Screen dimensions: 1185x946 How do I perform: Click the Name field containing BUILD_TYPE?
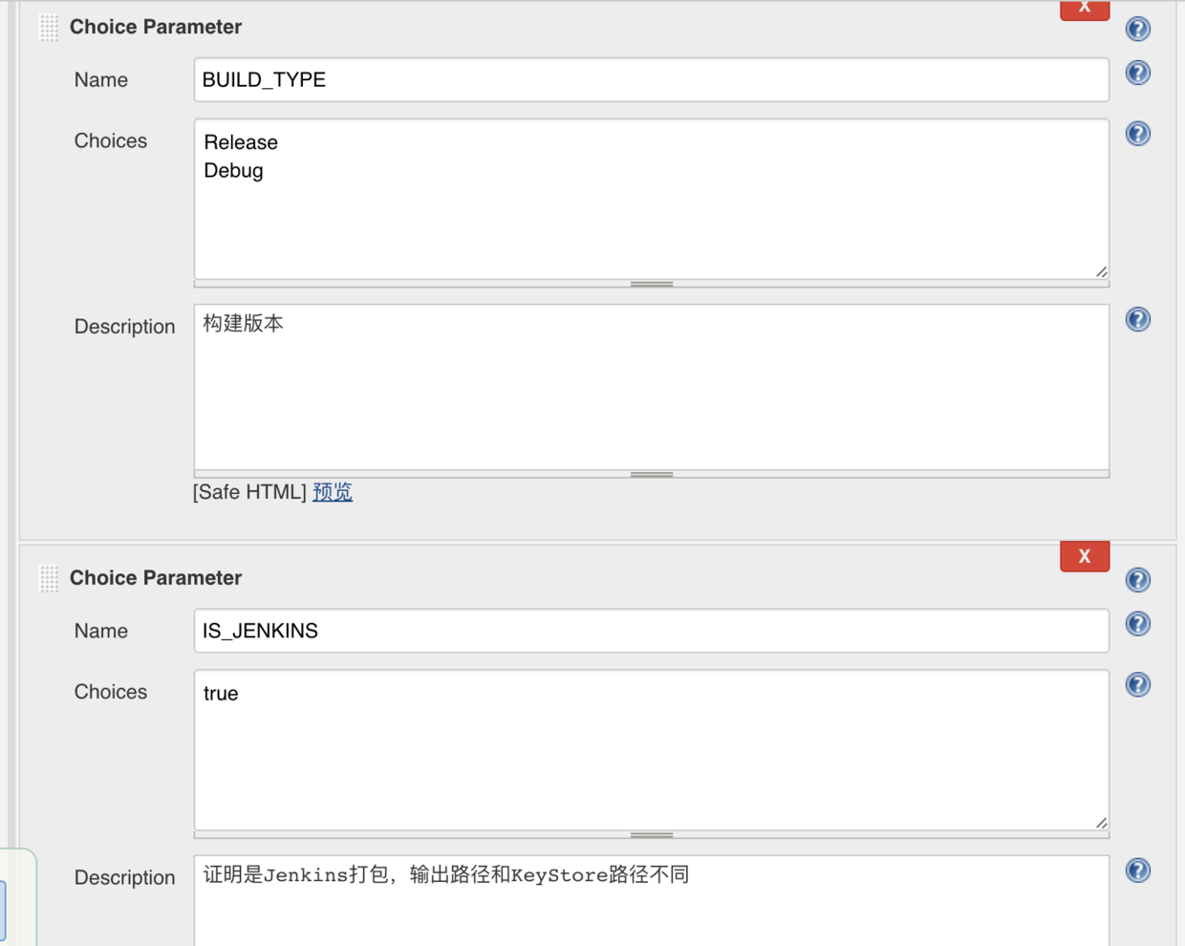click(x=652, y=79)
